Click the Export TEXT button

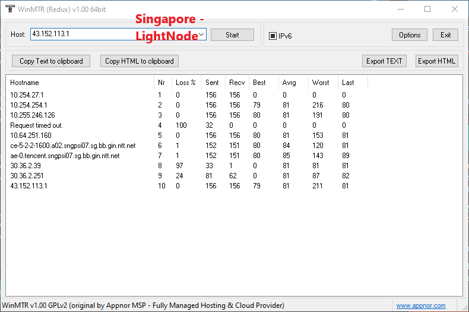click(384, 61)
